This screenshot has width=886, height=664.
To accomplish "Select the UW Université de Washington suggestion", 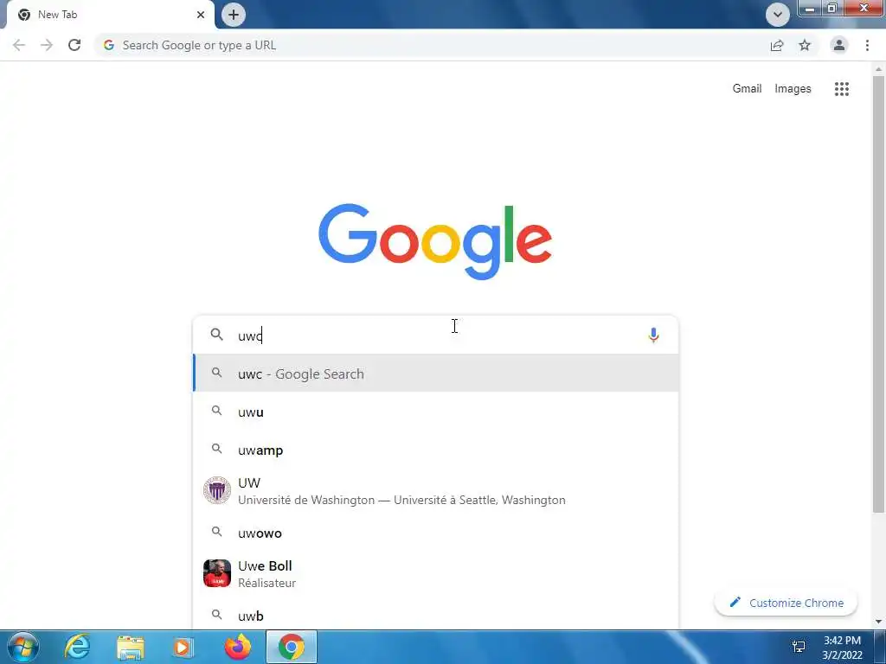I will point(436,491).
